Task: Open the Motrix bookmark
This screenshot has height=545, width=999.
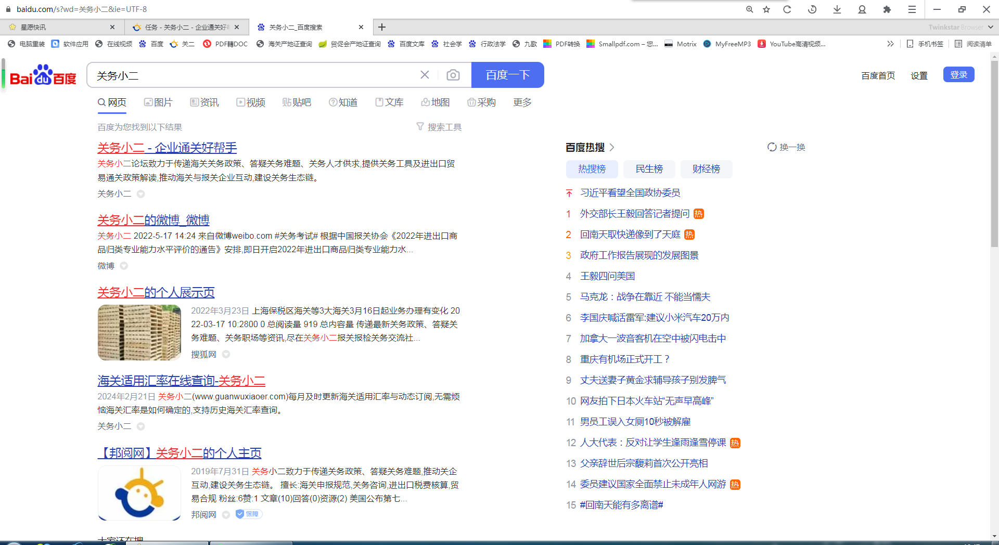Action: 681,44
